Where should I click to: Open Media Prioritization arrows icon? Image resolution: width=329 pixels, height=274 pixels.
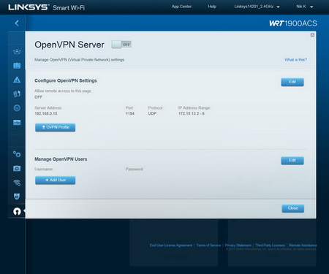17,94
